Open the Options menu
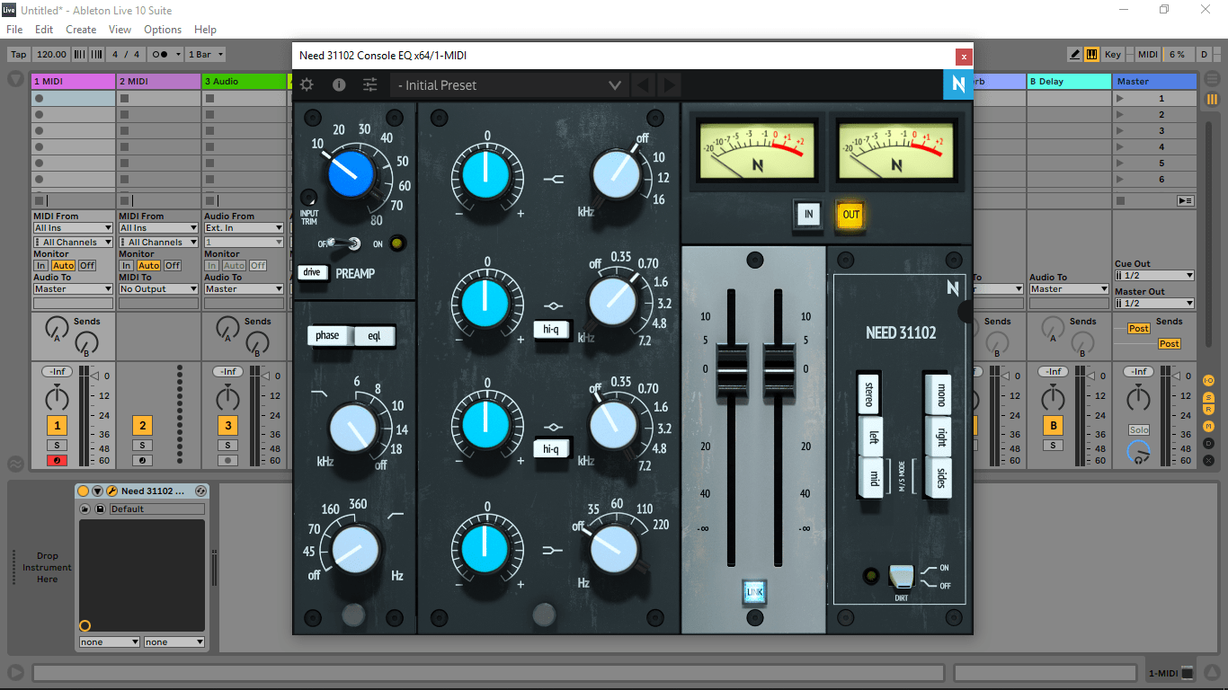This screenshot has width=1228, height=690. (163, 30)
